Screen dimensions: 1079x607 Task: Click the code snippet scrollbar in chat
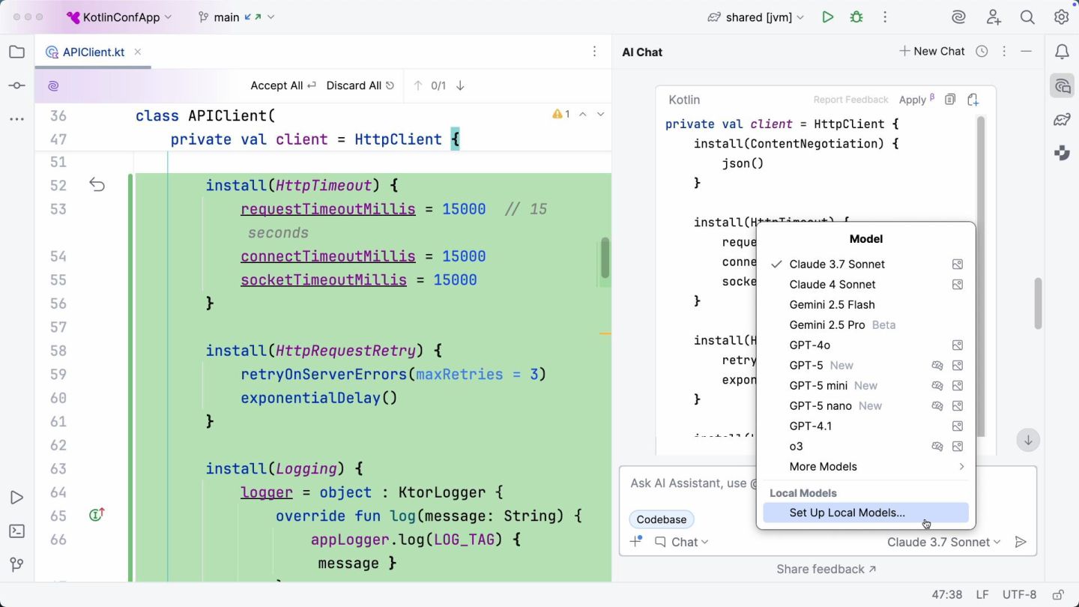pos(981,275)
